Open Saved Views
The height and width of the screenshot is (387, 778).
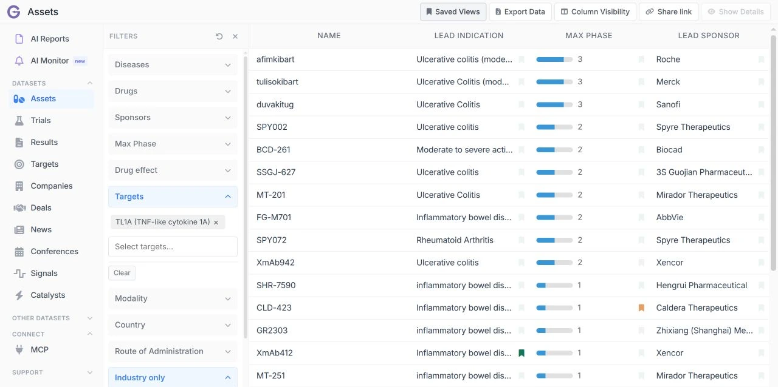453,12
